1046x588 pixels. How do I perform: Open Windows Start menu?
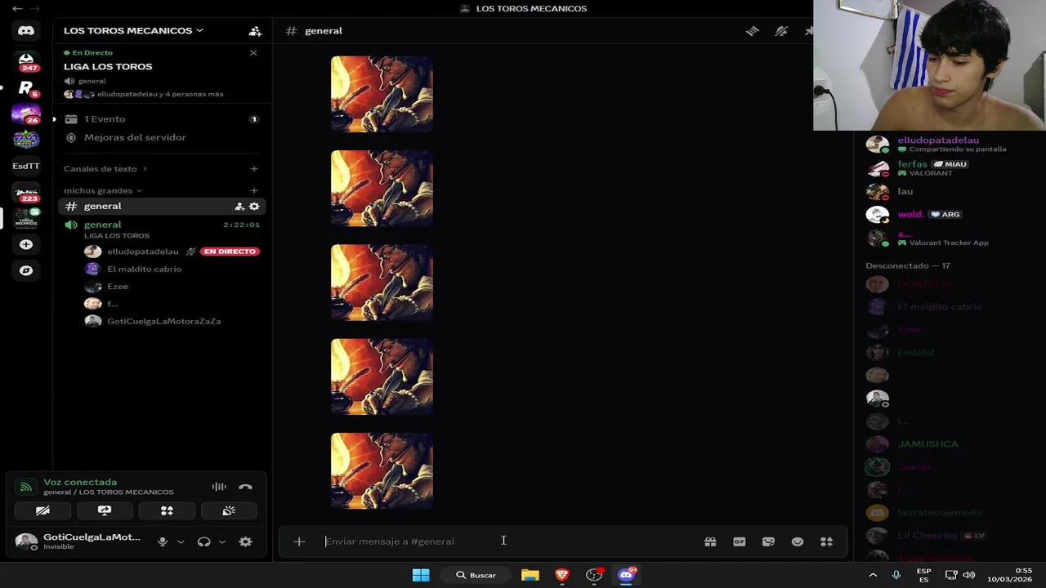pos(421,575)
